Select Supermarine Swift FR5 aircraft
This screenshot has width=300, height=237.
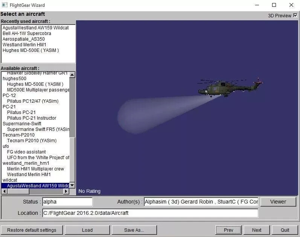[x=38, y=129]
